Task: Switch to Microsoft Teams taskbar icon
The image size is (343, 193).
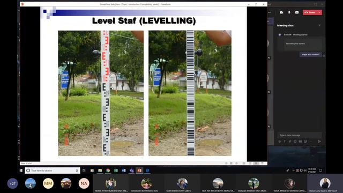Action: click(x=131, y=170)
